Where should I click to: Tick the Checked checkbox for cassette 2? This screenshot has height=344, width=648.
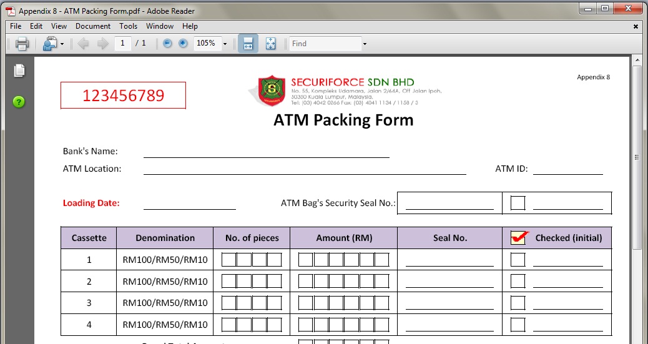click(518, 281)
